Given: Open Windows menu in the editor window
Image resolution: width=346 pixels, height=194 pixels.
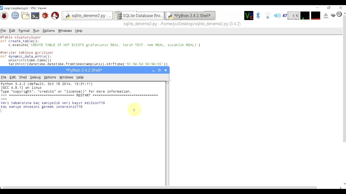Looking at the screenshot, I should tap(65, 31).
